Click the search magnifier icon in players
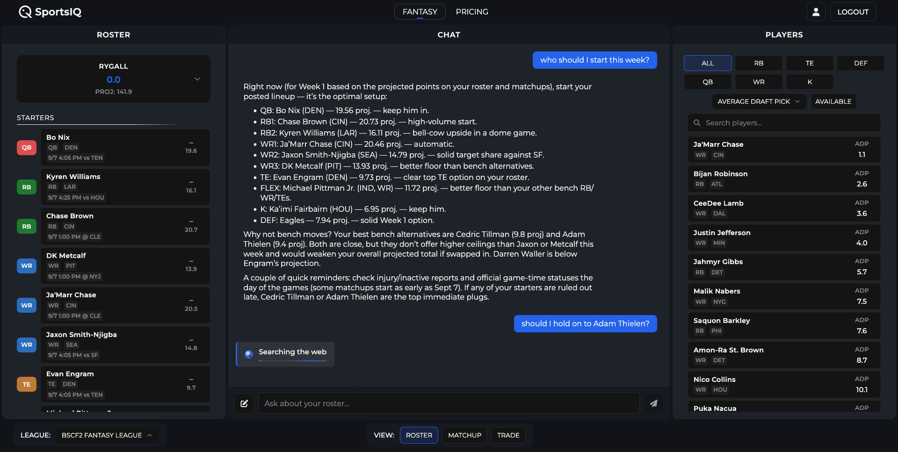 (x=697, y=123)
